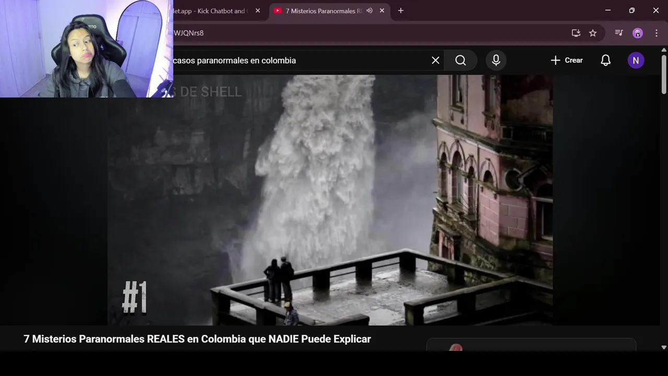
Task: Click the address bar URL text
Action: point(188,33)
